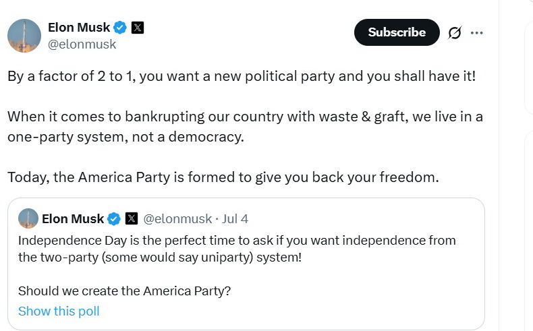
Task: Click the X affiliation badge in main post header
Action: 138,28
